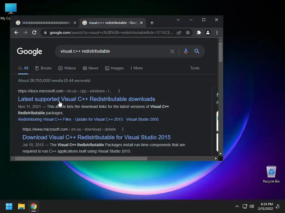This screenshot has width=285, height=213.
Task: Open the Extensions puzzle piece menu
Action: [x=199, y=33]
